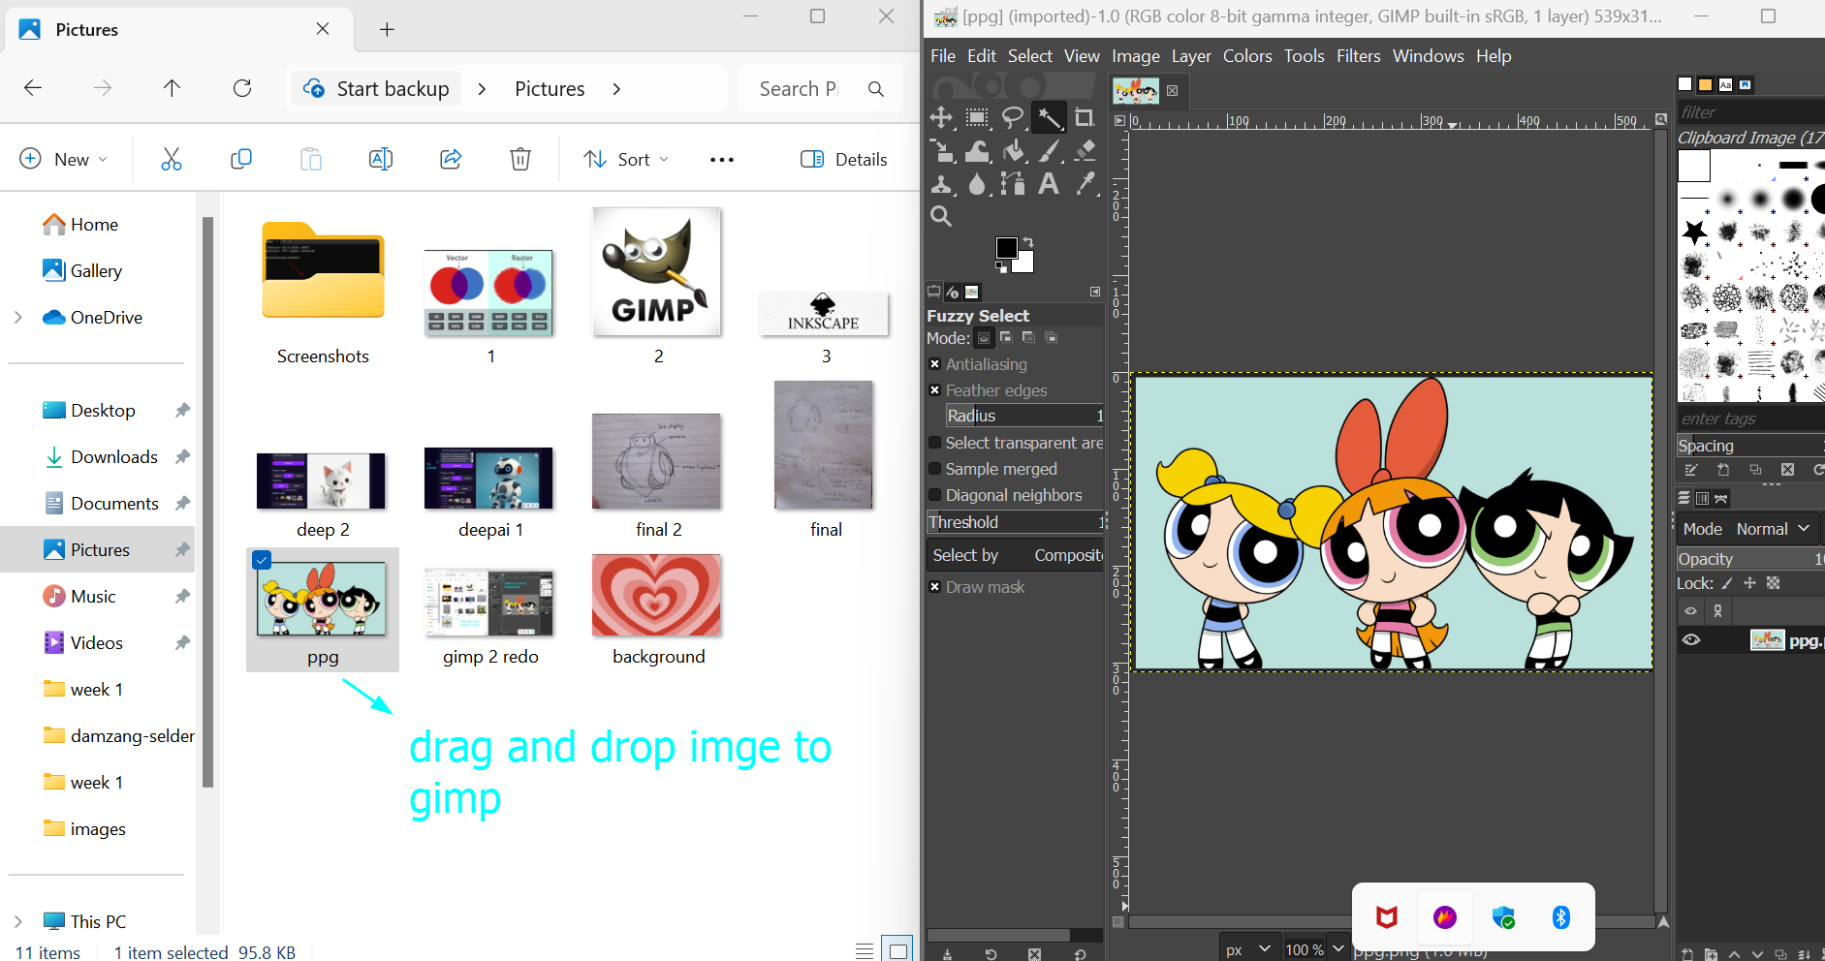Open layer Mode Normal dropdown
Screen dimensions: 1825x961
1746,529
